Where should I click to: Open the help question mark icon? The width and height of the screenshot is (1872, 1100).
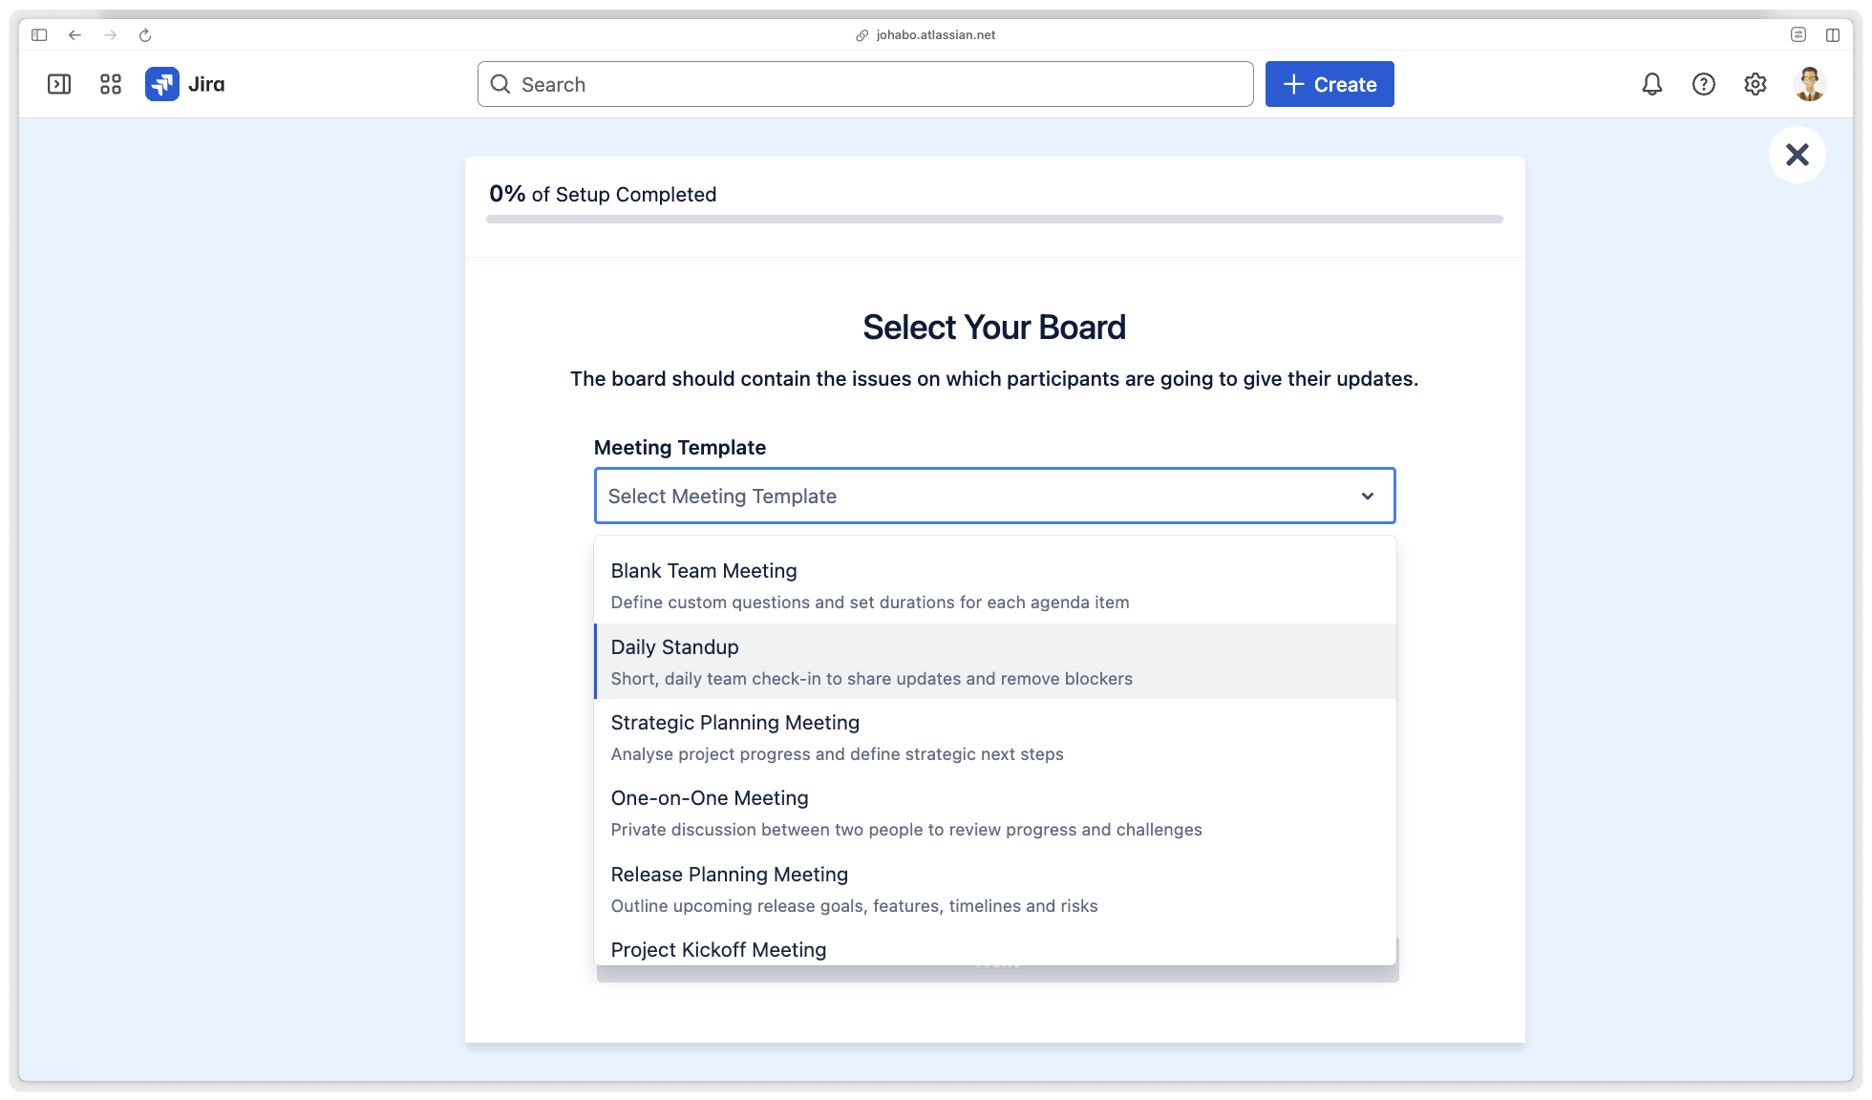(1703, 84)
